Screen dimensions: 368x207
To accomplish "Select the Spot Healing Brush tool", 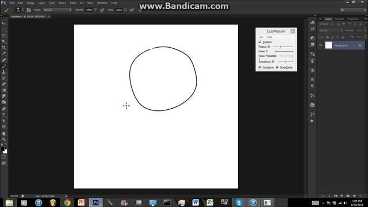I will [4, 60].
